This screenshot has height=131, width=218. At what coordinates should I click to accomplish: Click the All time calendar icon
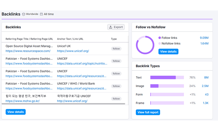pyautogui.click(x=41, y=14)
